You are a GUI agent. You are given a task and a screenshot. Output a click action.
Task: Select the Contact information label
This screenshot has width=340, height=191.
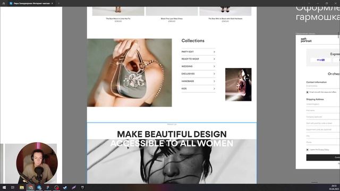(317, 82)
